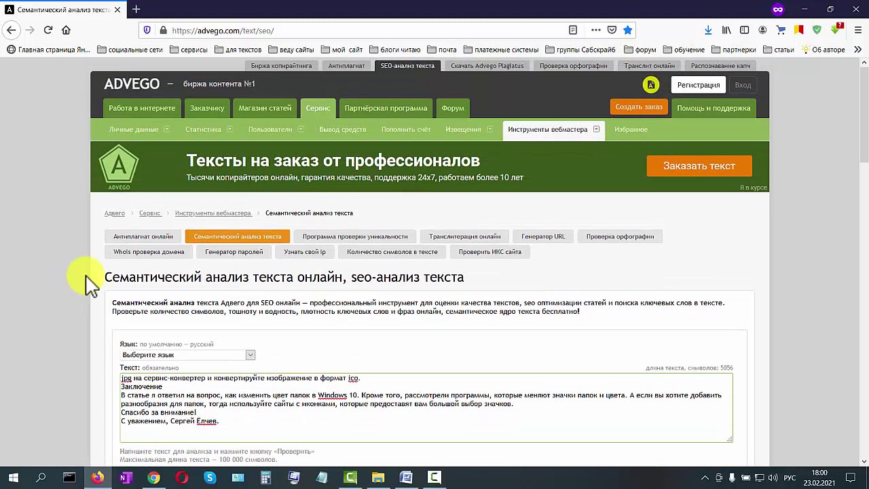Expand the Извещения submenu arrow
869x489 pixels.
[x=489, y=129]
